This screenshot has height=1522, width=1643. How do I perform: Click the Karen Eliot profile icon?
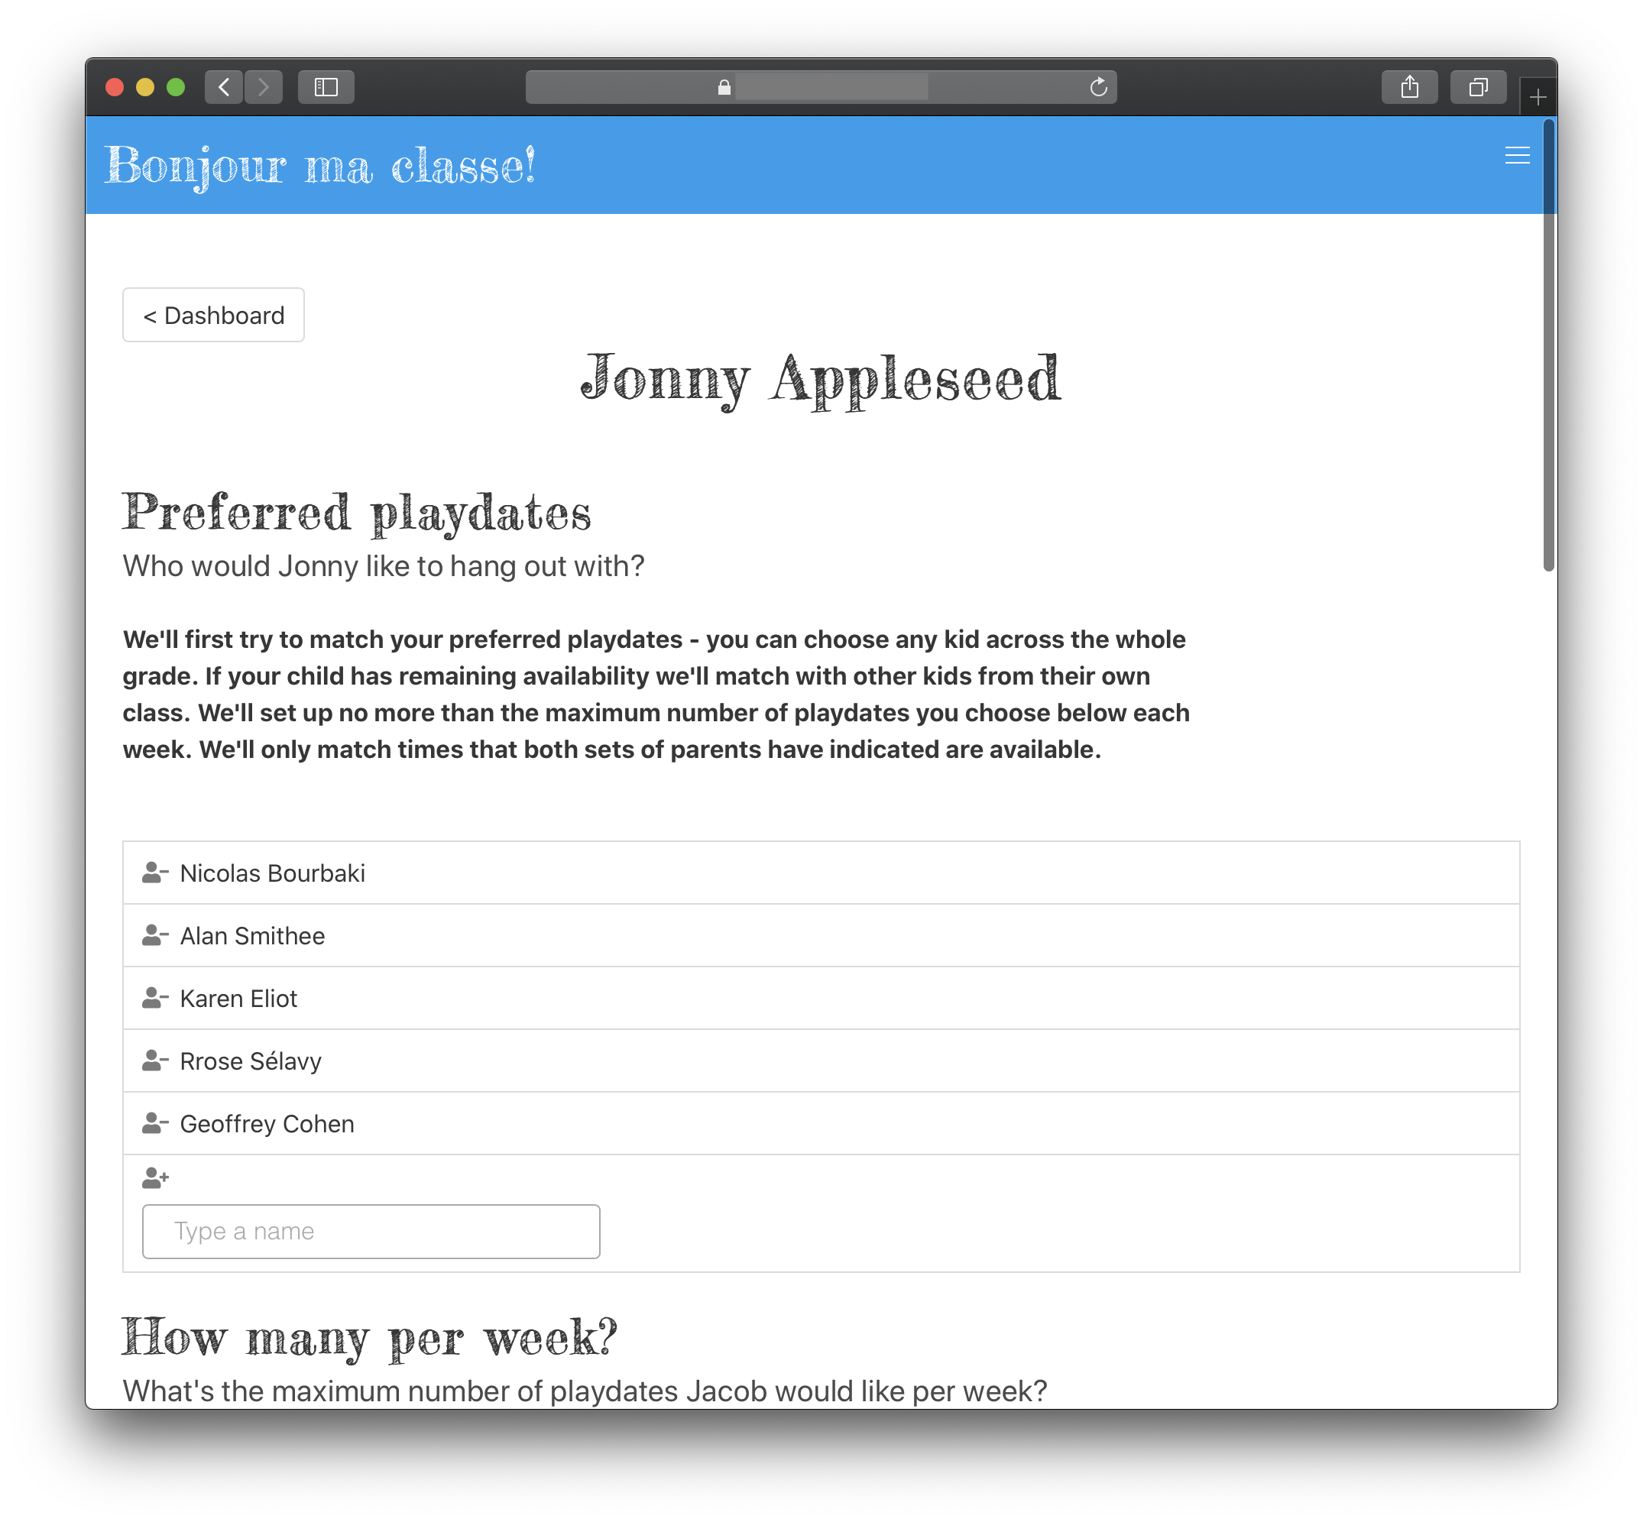click(x=154, y=997)
